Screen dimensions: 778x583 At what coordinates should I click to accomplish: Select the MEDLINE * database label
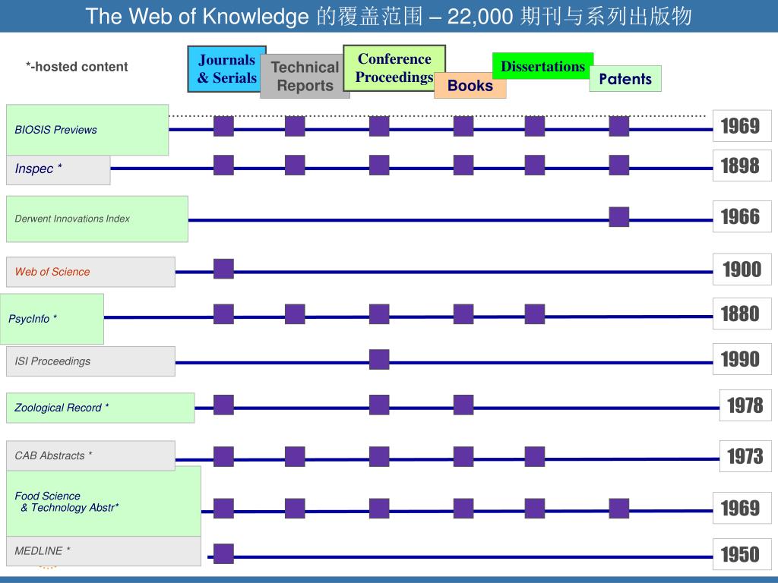[x=103, y=551]
